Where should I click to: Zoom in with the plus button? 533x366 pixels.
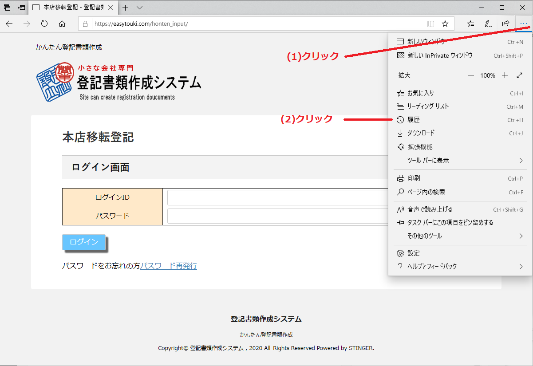505,75
